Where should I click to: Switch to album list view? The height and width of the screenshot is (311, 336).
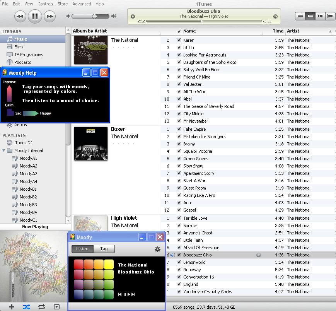pos(310,16)
